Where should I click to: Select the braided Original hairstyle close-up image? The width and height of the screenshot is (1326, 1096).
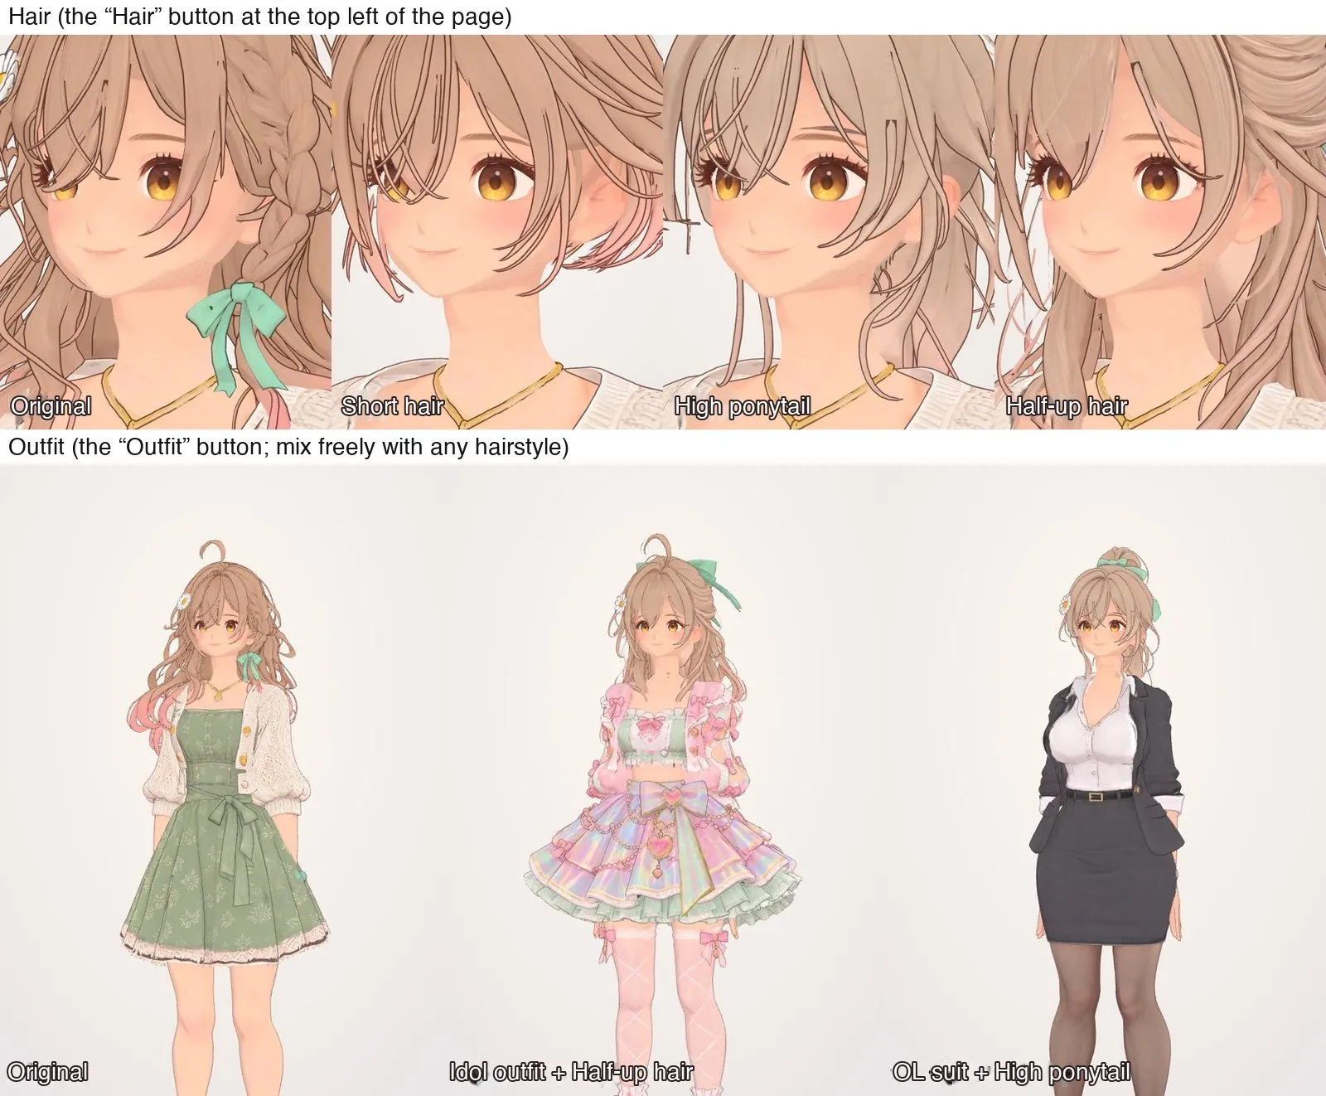click(x=166, y=231)
